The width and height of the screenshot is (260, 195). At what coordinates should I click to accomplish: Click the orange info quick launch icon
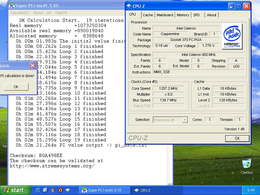tap(60, 190)
